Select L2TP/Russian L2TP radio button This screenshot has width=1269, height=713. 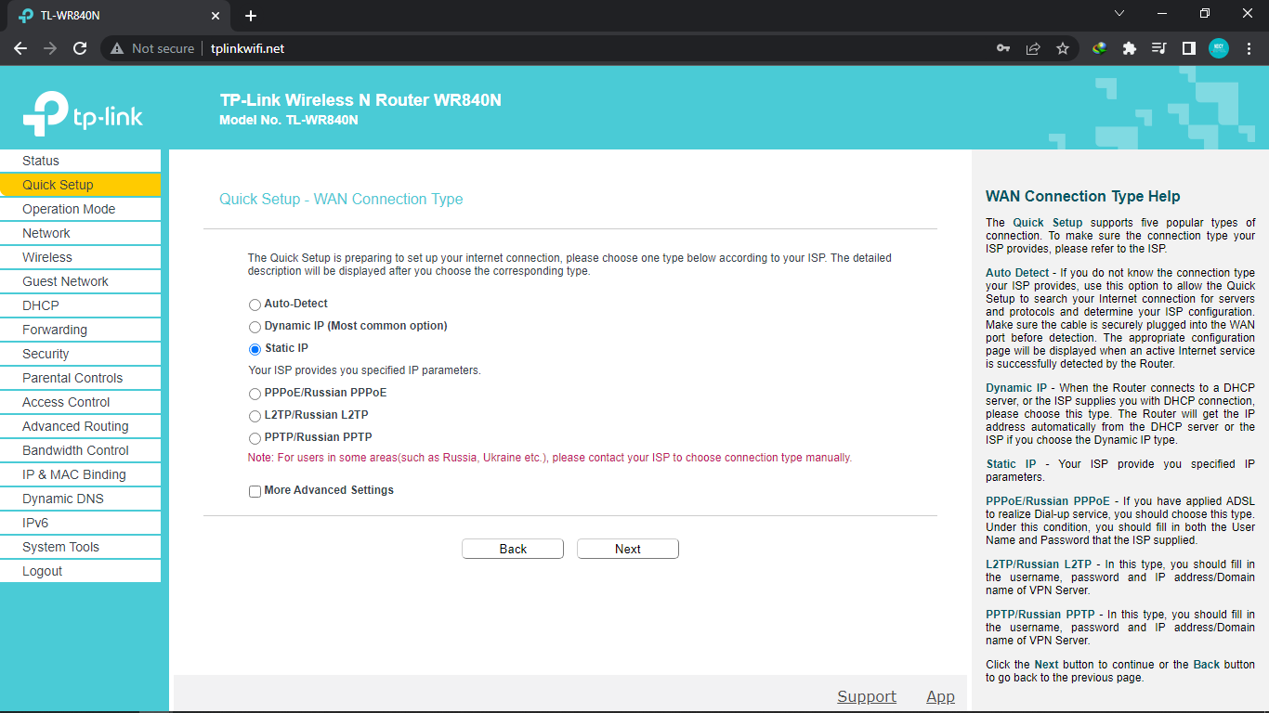click(x=255, y=416)
